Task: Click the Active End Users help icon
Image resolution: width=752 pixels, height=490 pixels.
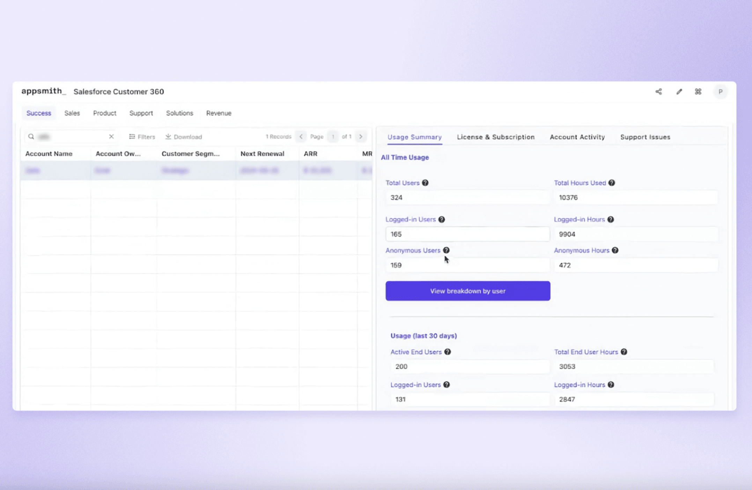Action: (448, 352)
